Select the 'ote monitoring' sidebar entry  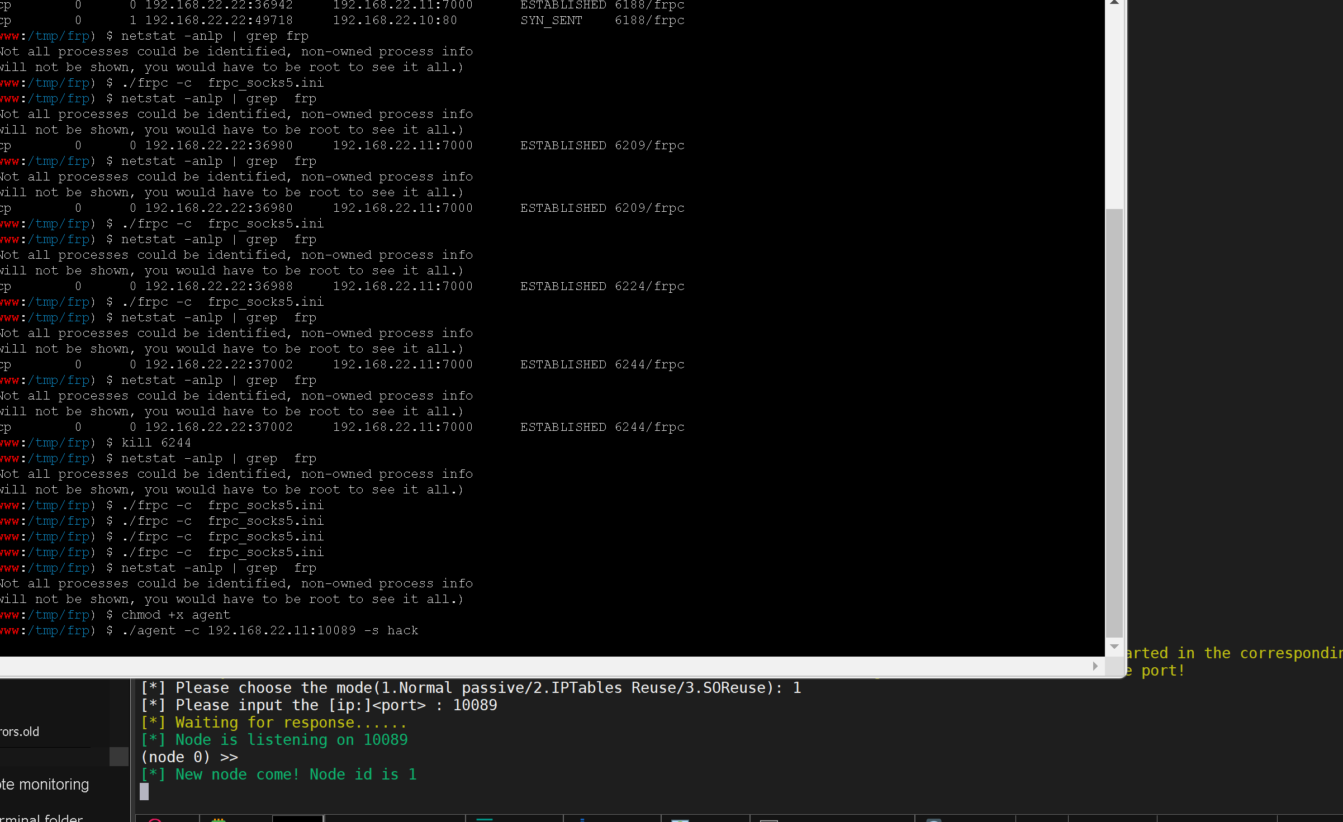click(x=45, y=785)
